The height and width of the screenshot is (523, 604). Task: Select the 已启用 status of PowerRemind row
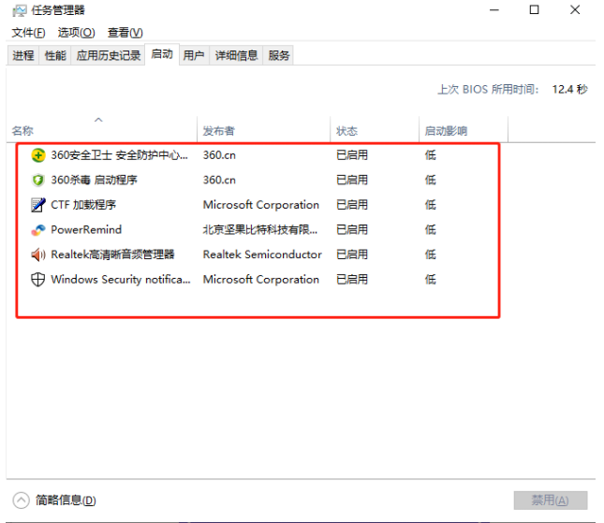pyautogui.click(x=352, y=229)
